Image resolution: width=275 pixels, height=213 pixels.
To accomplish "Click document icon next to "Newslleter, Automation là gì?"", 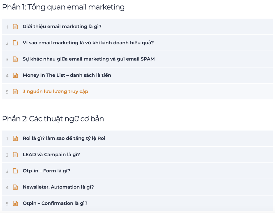I will (16, 187).
